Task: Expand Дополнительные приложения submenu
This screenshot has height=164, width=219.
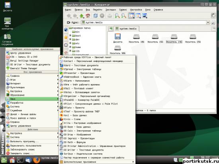Action: [x=97, y=162]
